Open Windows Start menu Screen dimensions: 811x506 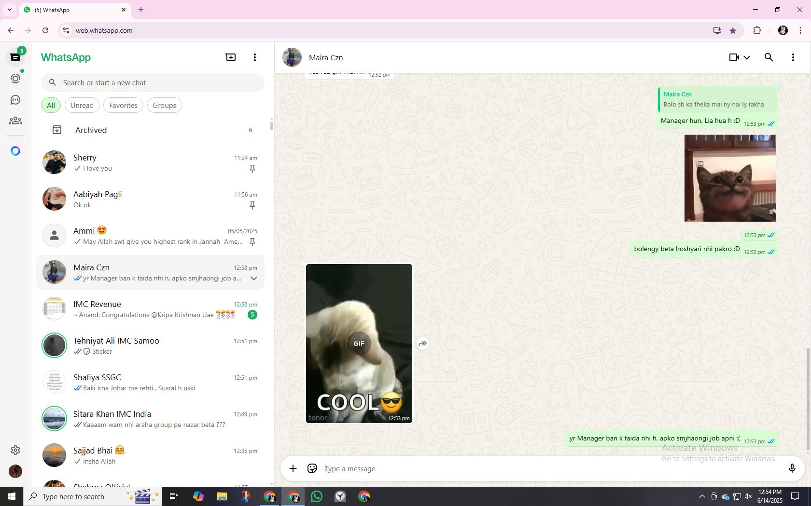(x=12, y=496)
